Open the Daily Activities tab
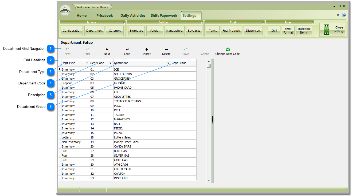 pyautogui.click(x=133, y=15)
